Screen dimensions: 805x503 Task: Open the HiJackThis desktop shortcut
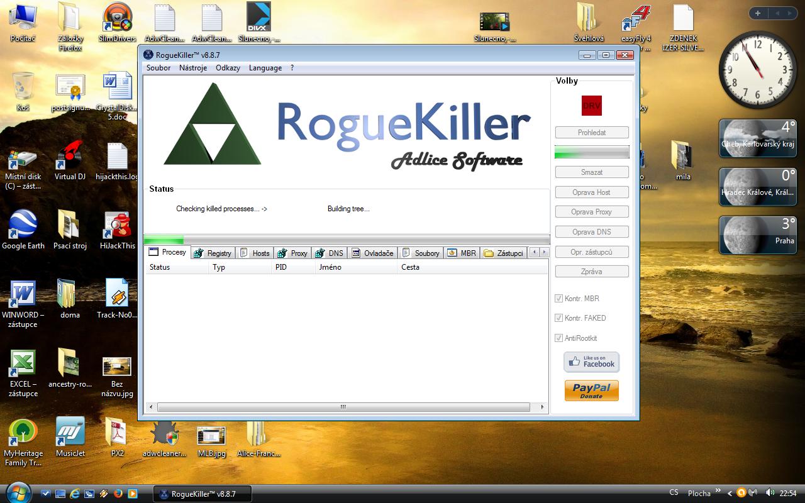coord(117,230)
